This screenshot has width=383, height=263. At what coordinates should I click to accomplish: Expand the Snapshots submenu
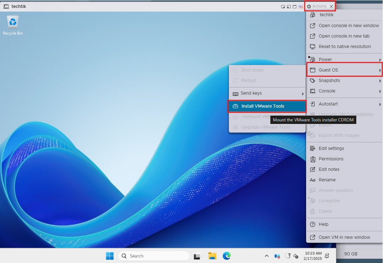pyautogui.click(x=344, y=81)
